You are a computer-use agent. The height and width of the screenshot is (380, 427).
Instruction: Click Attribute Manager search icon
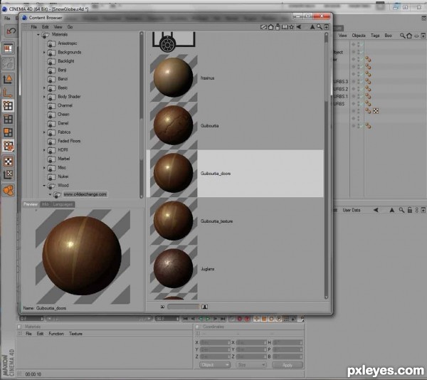tap(401, 210)
